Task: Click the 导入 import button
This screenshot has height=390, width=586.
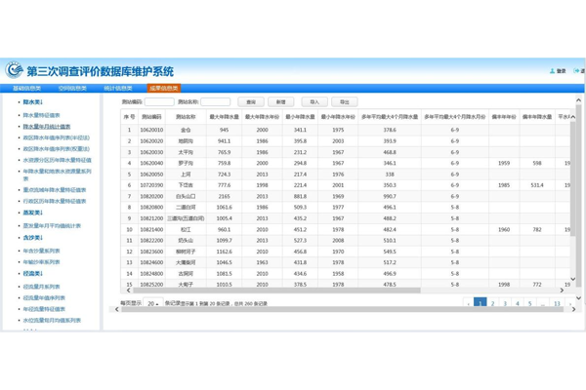Action: [x=314, y=101]
